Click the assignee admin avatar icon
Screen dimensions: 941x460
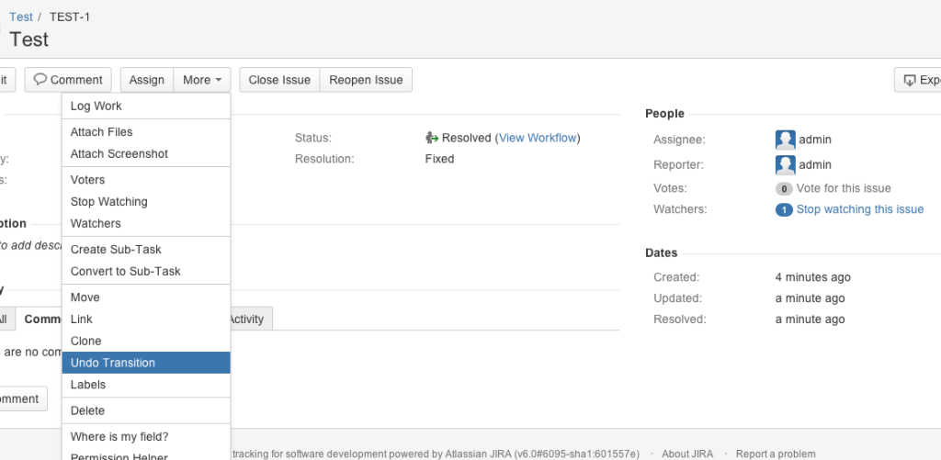click(x=785, y=140)
